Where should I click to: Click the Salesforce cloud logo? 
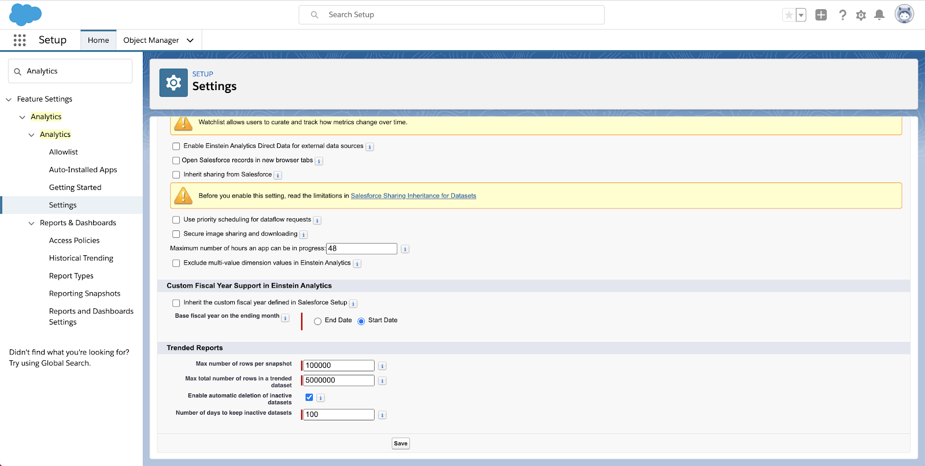[x=25, y=14]
